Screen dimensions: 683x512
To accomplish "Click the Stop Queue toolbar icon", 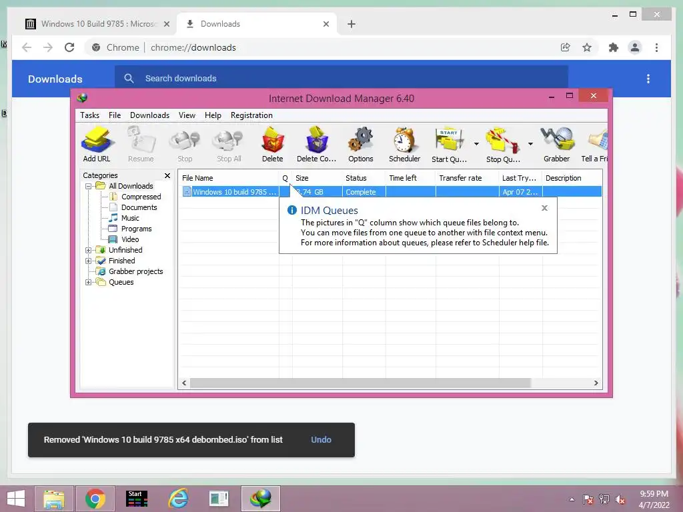I will (503, 145).
